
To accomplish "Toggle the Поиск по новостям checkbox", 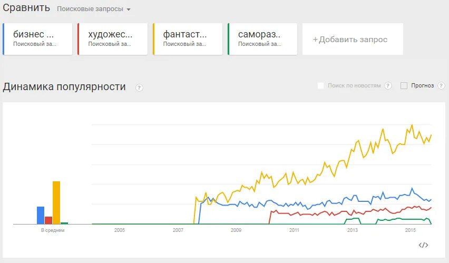I will click(x=321, y=86).
